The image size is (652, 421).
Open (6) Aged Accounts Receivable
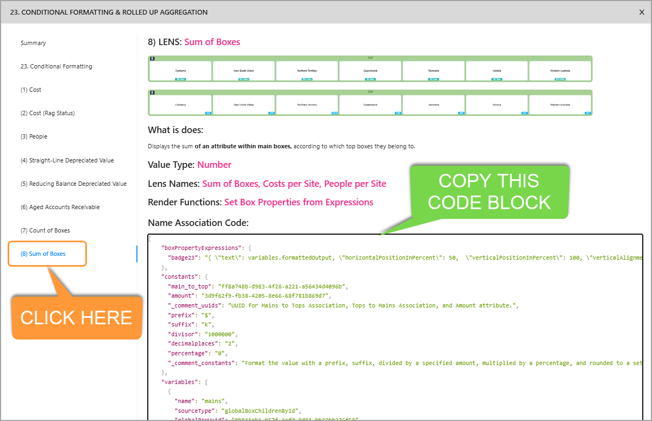(x=60, y=207)
